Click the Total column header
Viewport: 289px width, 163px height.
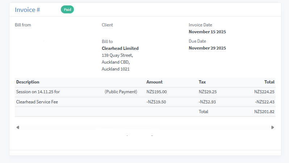click(269, 82)
